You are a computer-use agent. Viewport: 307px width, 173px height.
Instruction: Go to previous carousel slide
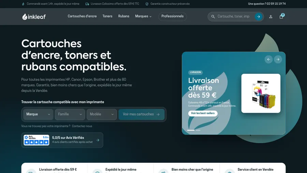pyautogui.click(x=268, y=59)
